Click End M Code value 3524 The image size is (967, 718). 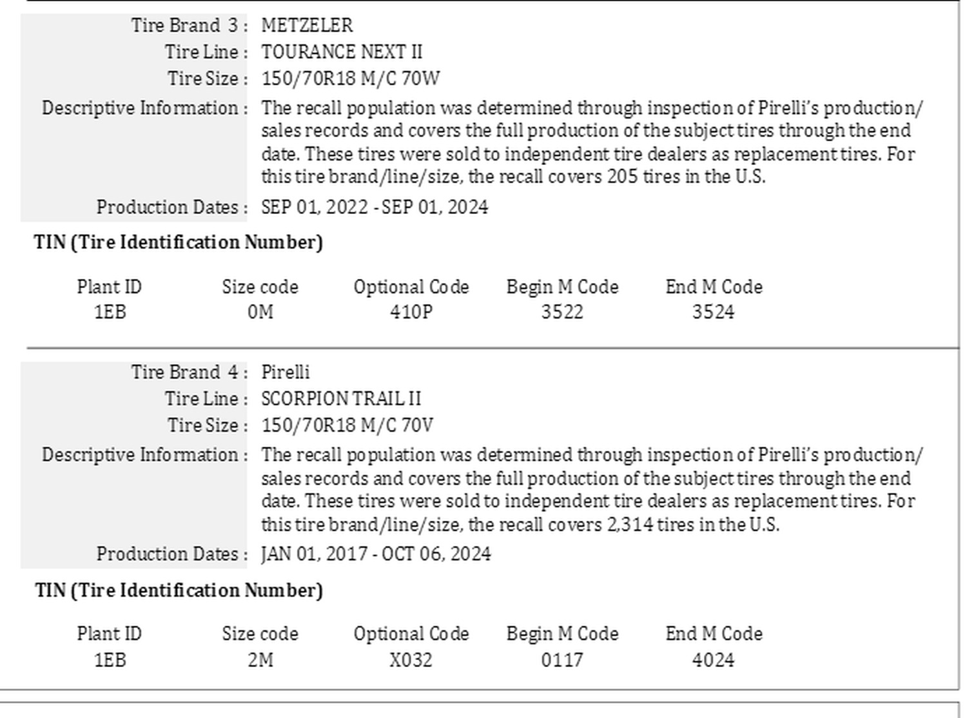(714, 313)
